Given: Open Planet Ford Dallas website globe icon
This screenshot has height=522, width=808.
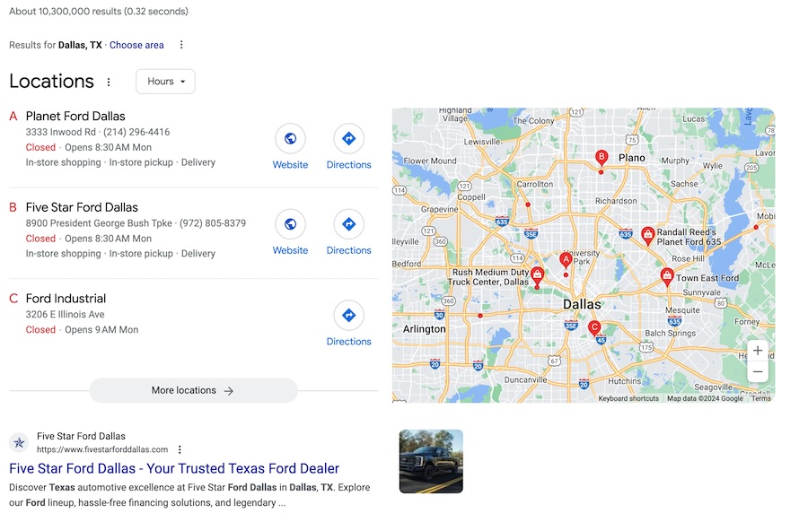Looking at the screenshot, I should 290,139.
